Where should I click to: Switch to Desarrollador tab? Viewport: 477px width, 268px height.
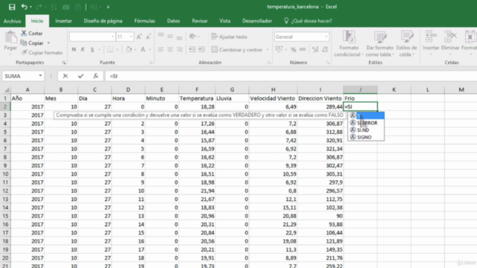point(257,21)
